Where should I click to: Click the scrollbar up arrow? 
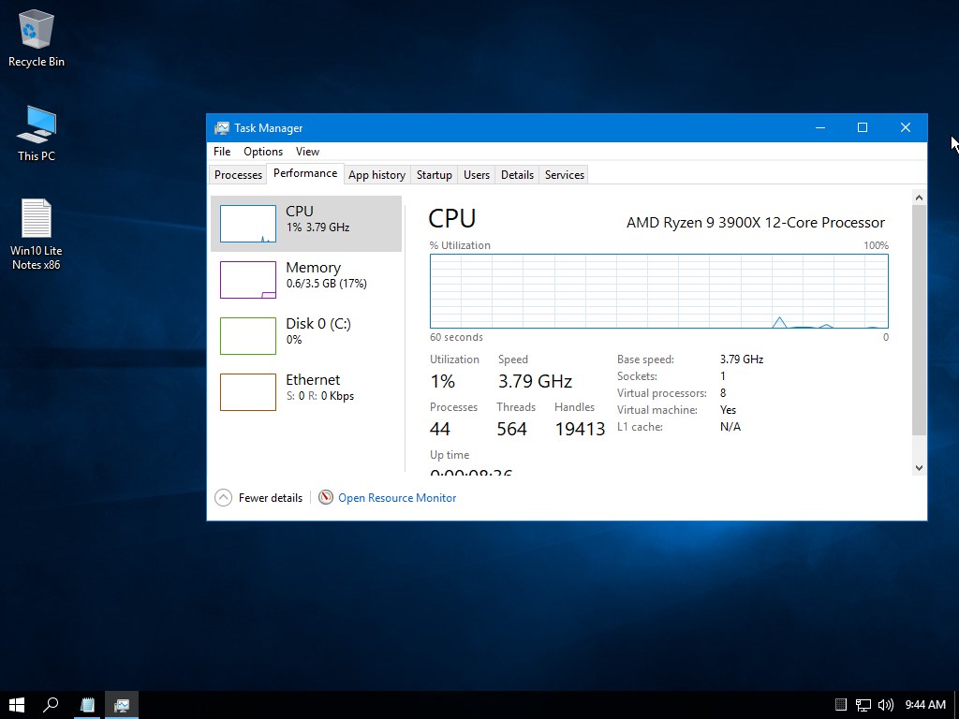[919, 198]
